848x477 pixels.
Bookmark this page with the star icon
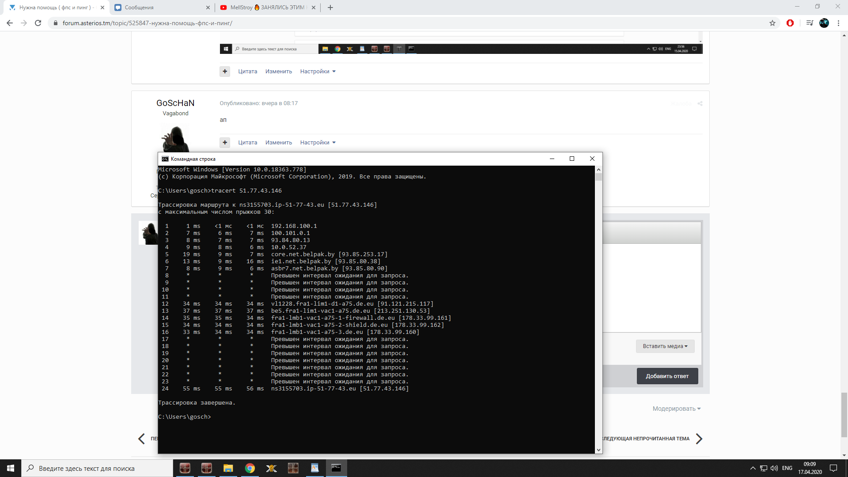tap(772, 23)
